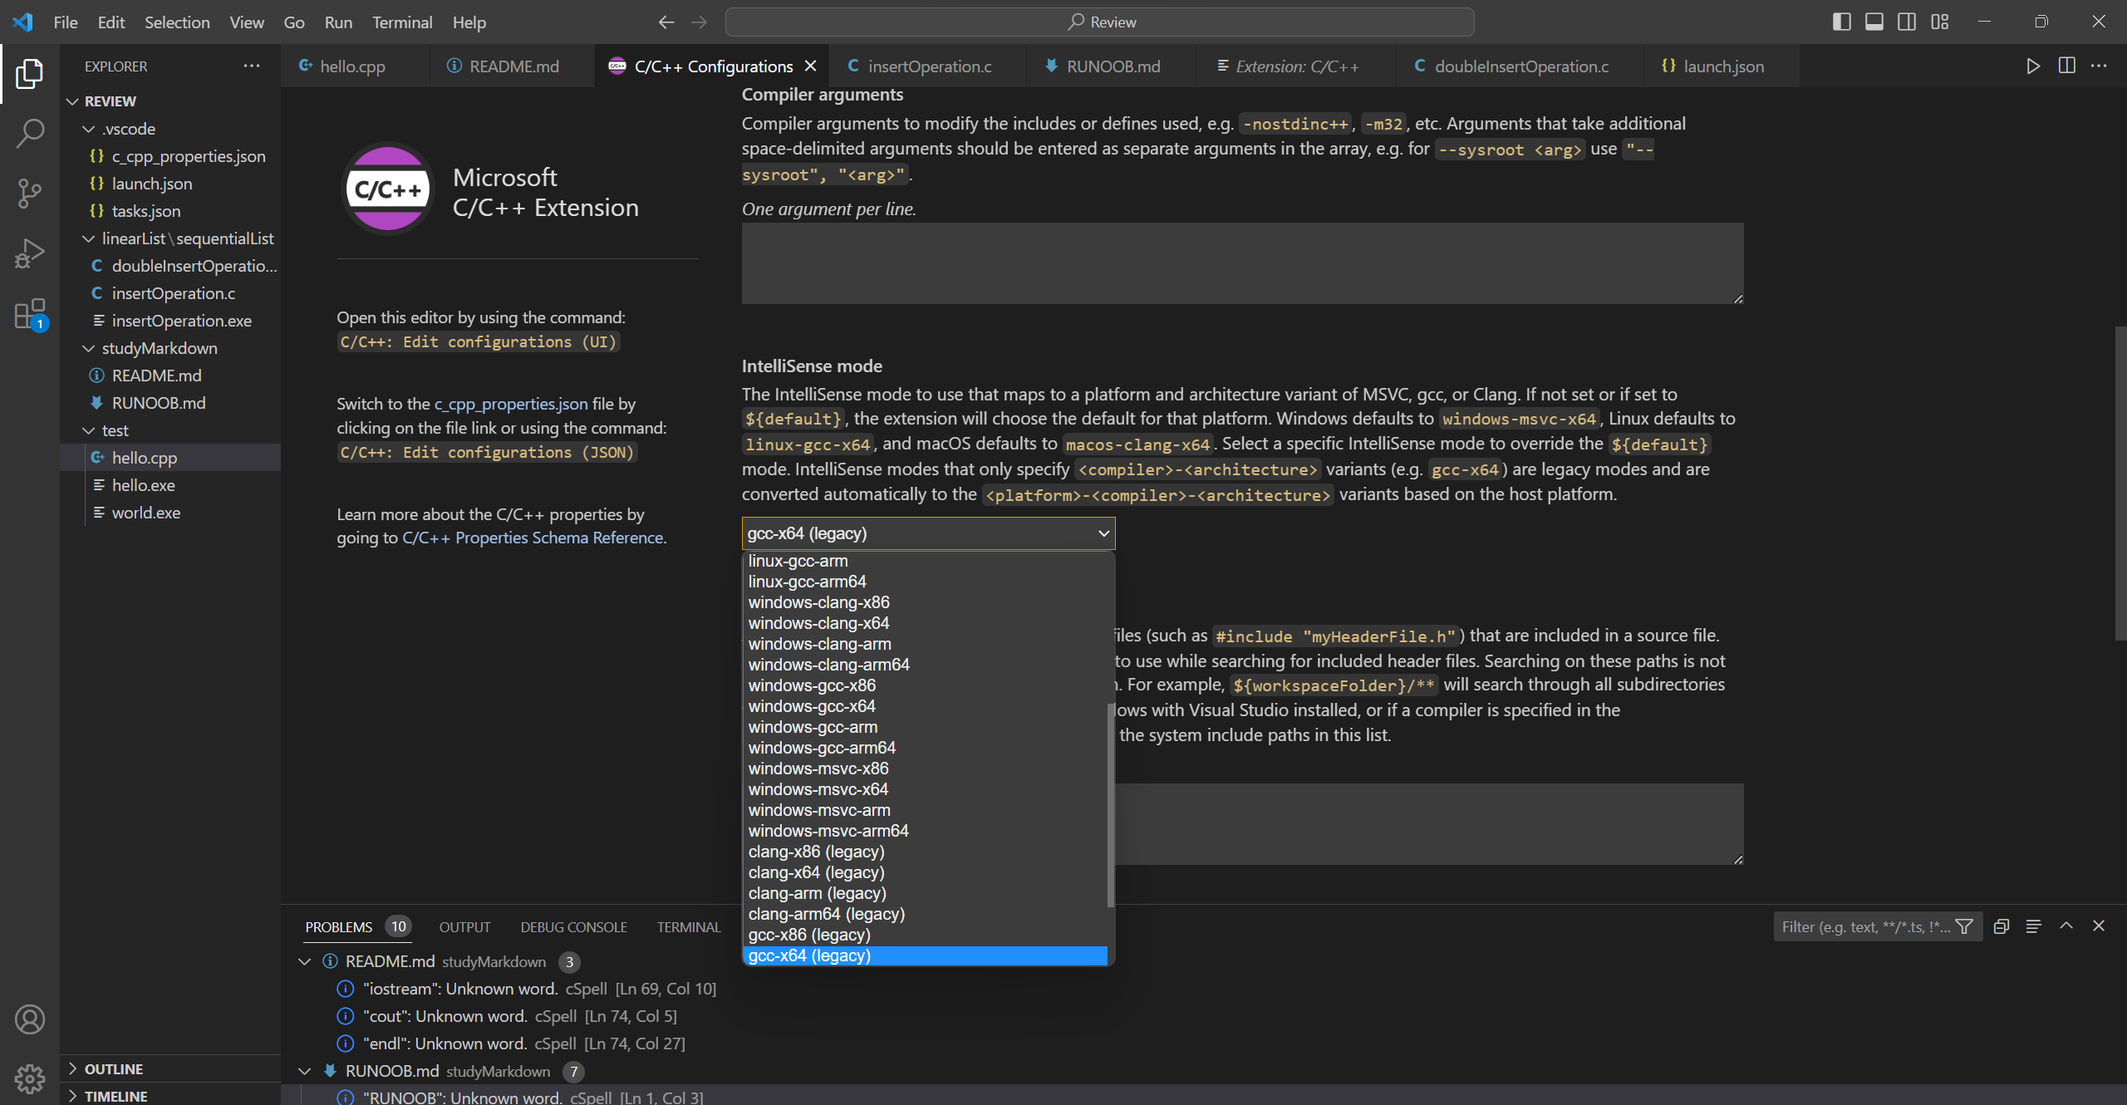Open the Explorer view in activity bar
The image size is (2127, 1105).
[x=30, y=73]
